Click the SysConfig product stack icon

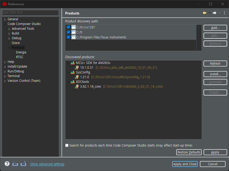click(x=72, y=72)
